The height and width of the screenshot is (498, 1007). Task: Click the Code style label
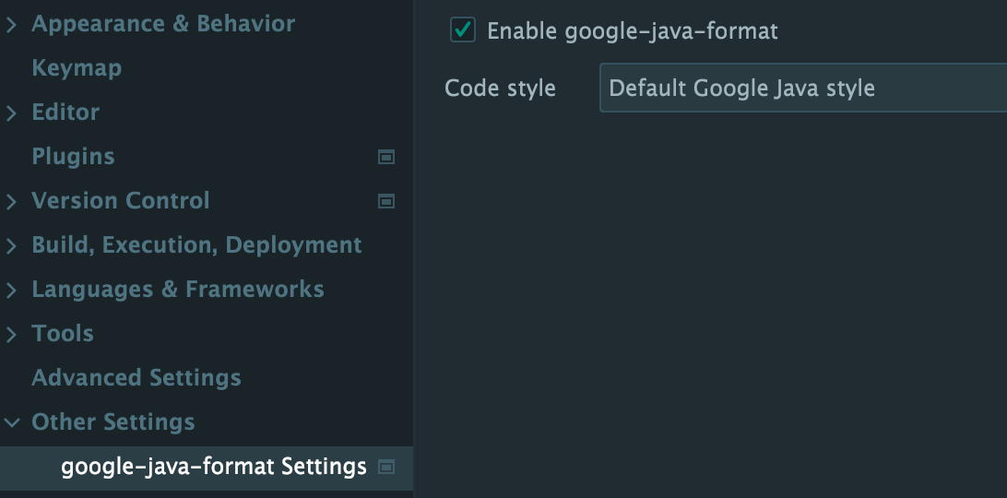click(500, 89)
